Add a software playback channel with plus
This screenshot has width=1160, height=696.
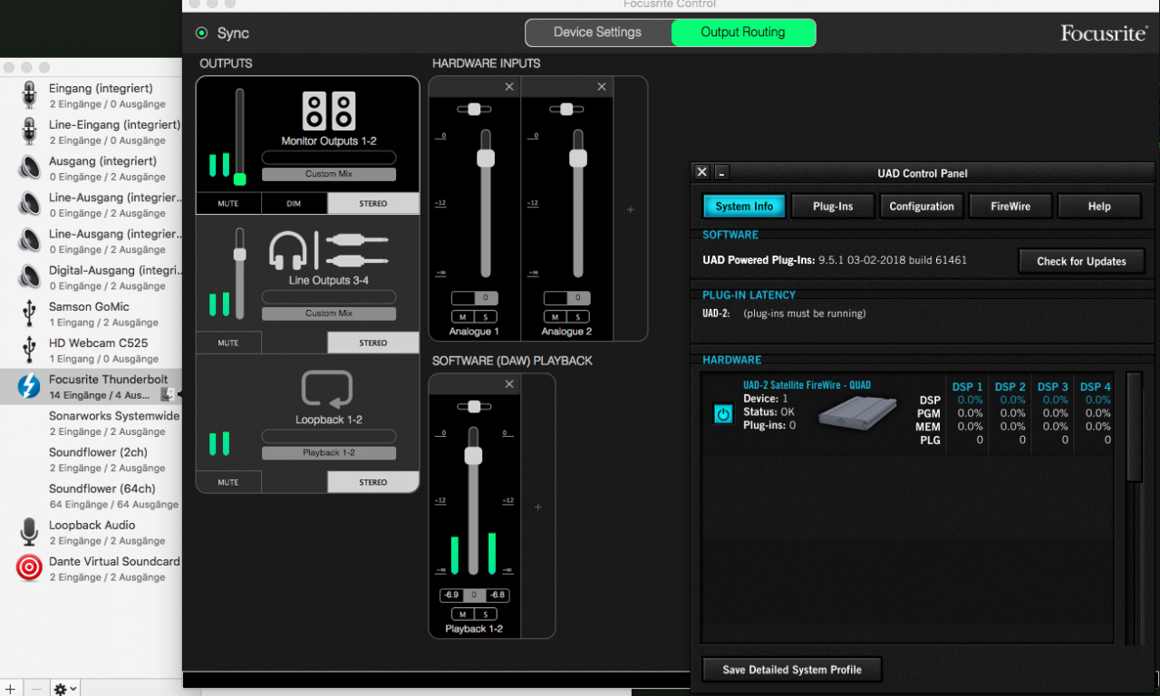(537, 507)
